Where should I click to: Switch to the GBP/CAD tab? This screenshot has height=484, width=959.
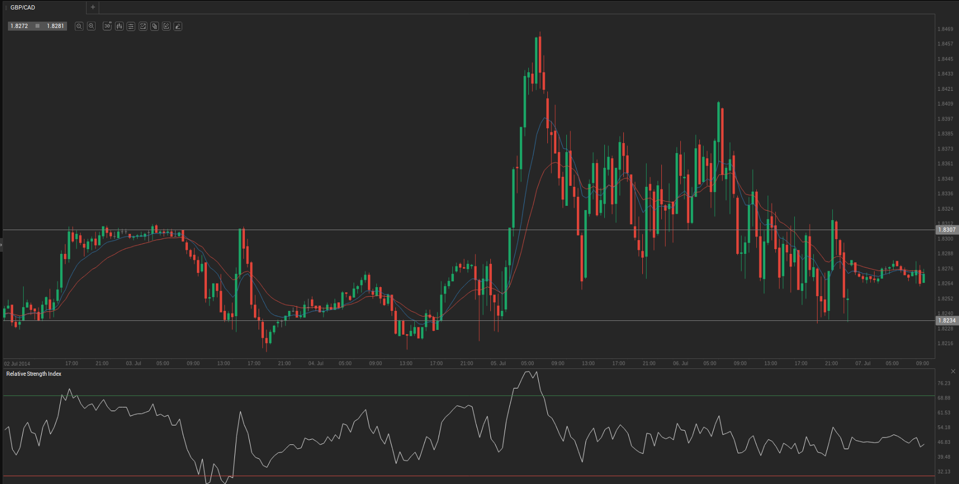point(23,7)
